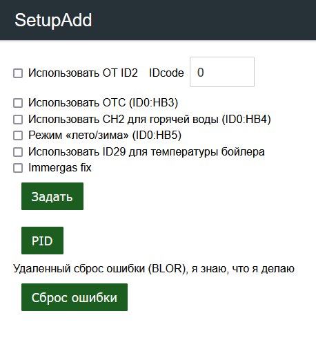Toggle the Режим «лето/зима» checkbox
This screenshot has width=316, height=338.
[18, 135]
